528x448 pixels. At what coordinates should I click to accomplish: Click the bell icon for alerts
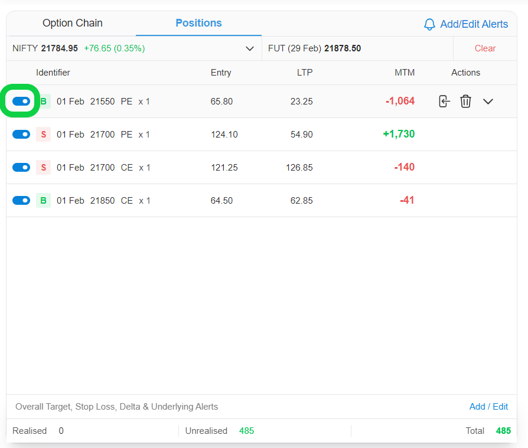429,24
